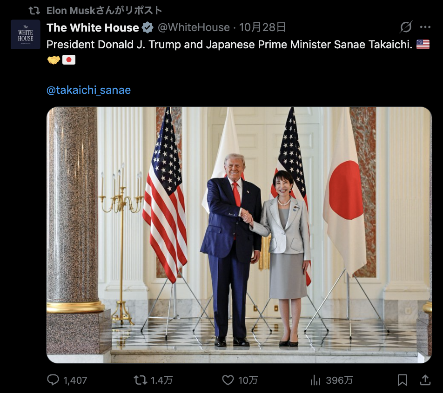This screenshot has height=393, width=443.
Task: Click the blue verified checkmark badge
Action: click(148, 28)
